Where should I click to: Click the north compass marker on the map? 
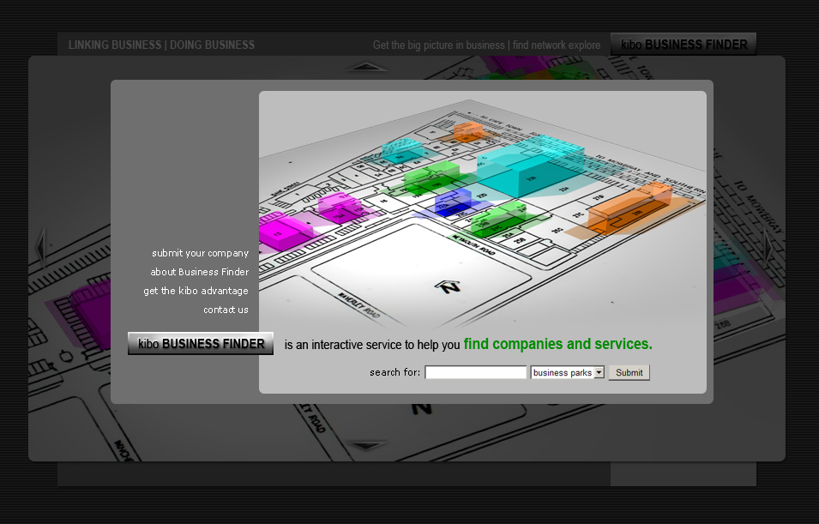click(447, 286)
